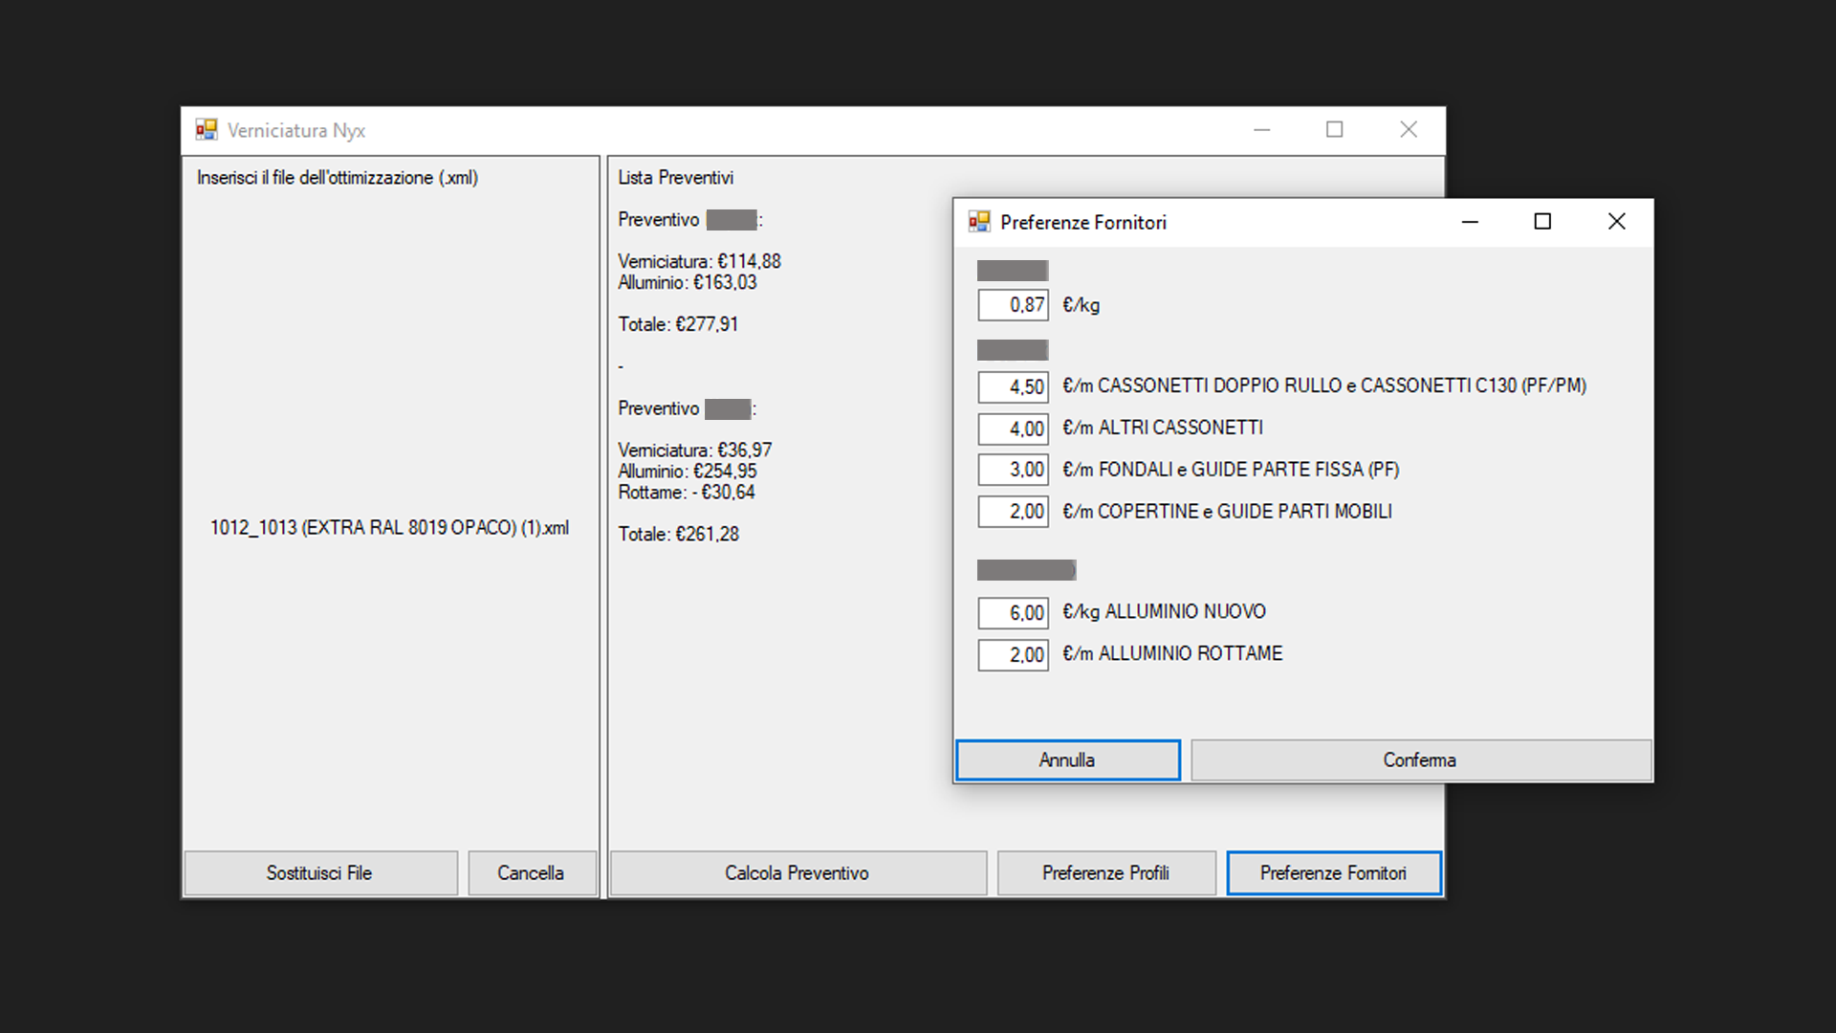Click the Verniciatura Nyx title bar icon
1836x1033 pixels.
tap(207, 130)
